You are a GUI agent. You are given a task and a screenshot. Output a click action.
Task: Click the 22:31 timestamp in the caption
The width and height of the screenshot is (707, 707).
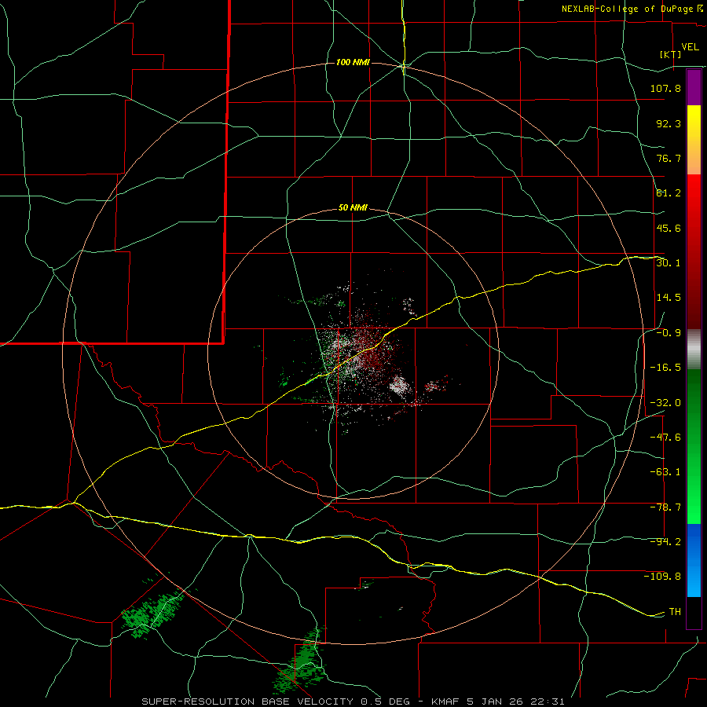[548, 702]
